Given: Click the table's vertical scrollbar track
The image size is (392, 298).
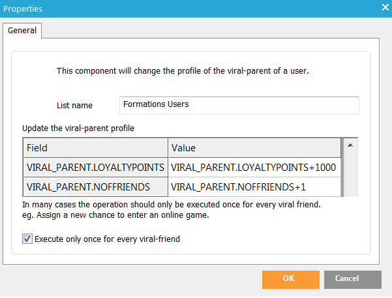Looking at the screenshot, I should 350,173.
